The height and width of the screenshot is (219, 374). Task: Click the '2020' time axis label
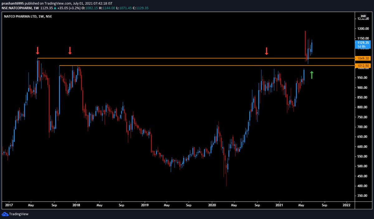pyautogui.click(x=212, y=206)
